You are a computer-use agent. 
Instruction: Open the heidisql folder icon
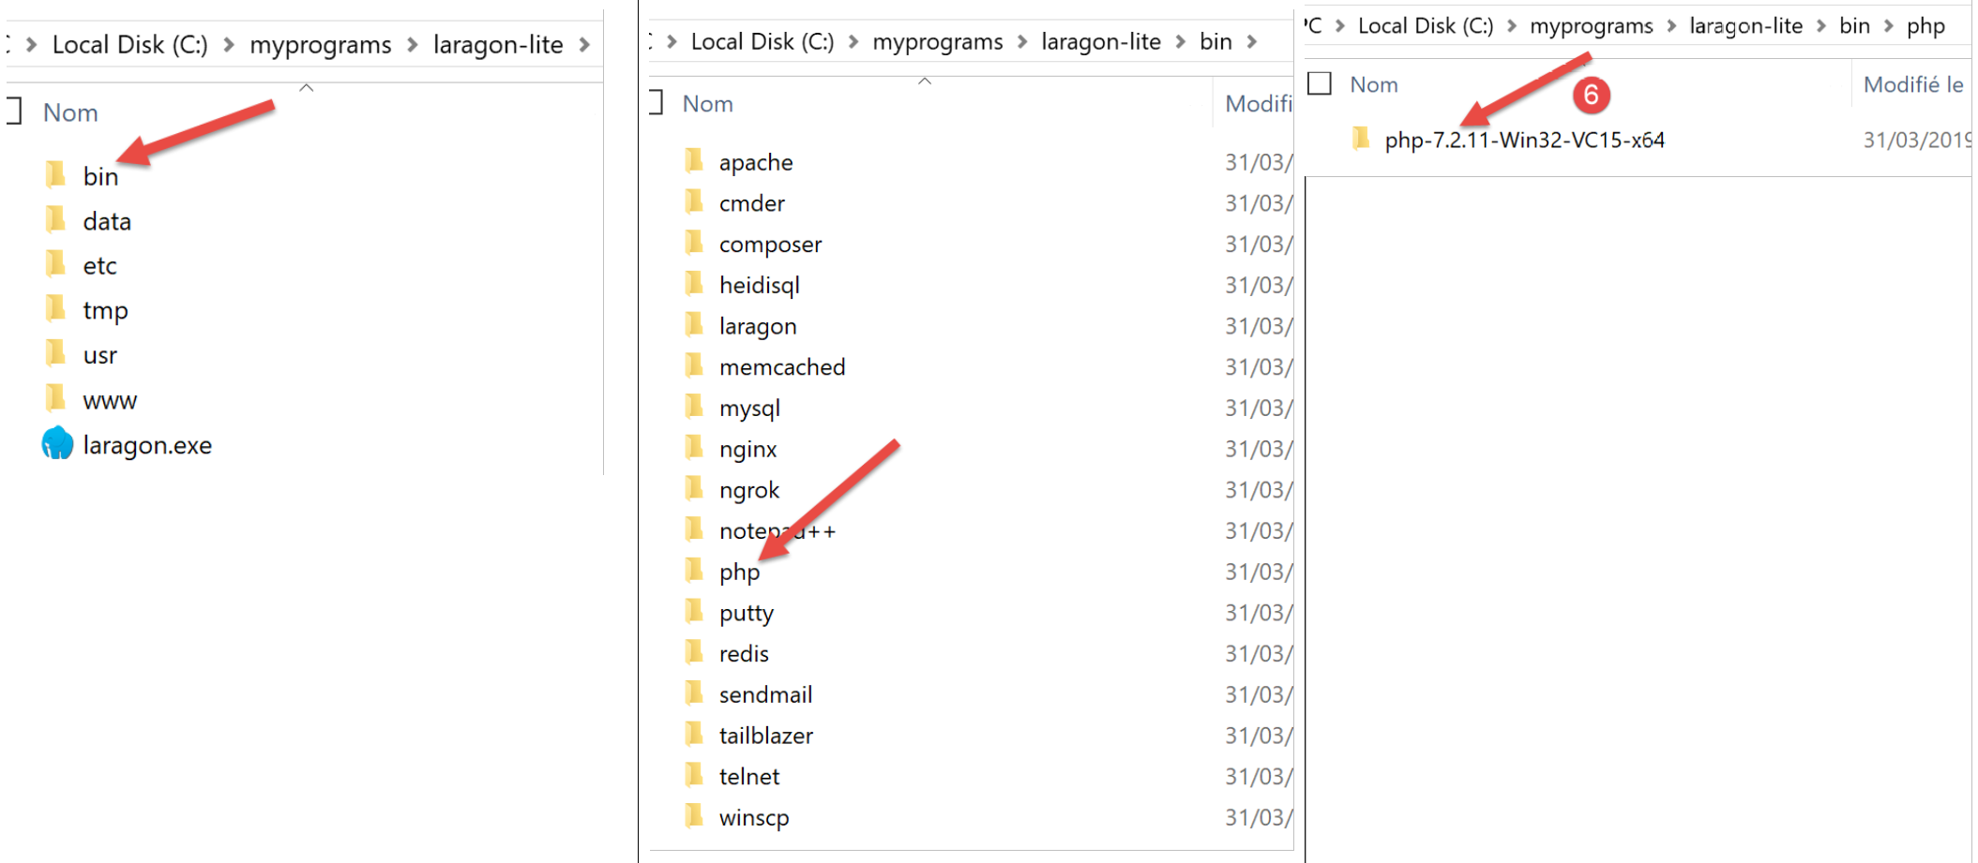tap(694, 284)
